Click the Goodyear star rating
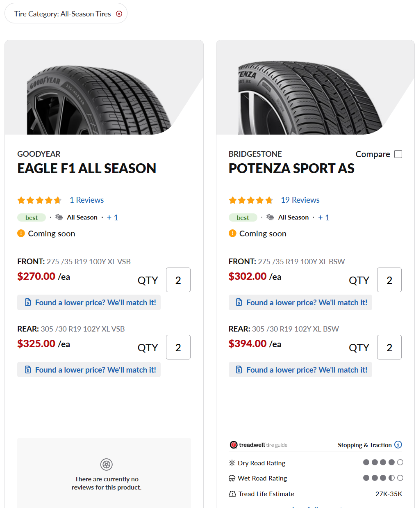The width and height of the screenshot is (416, 508). click(39, 200)
